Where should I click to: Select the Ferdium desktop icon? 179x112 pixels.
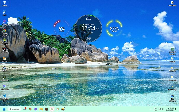point(4,22)
